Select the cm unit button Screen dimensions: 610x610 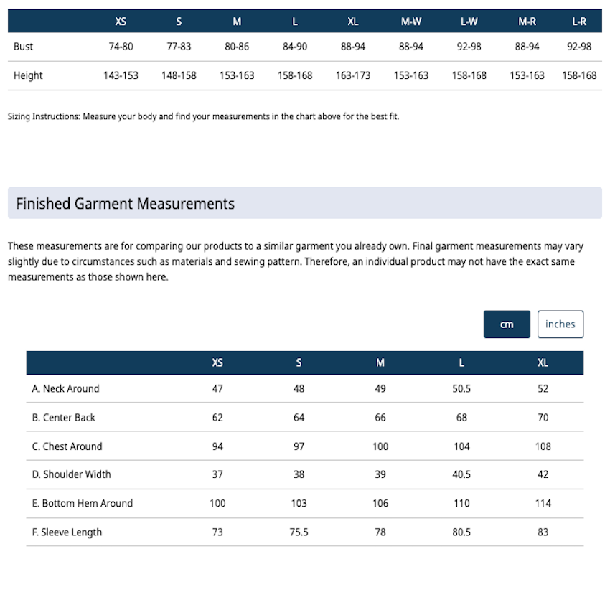[507, 324]
